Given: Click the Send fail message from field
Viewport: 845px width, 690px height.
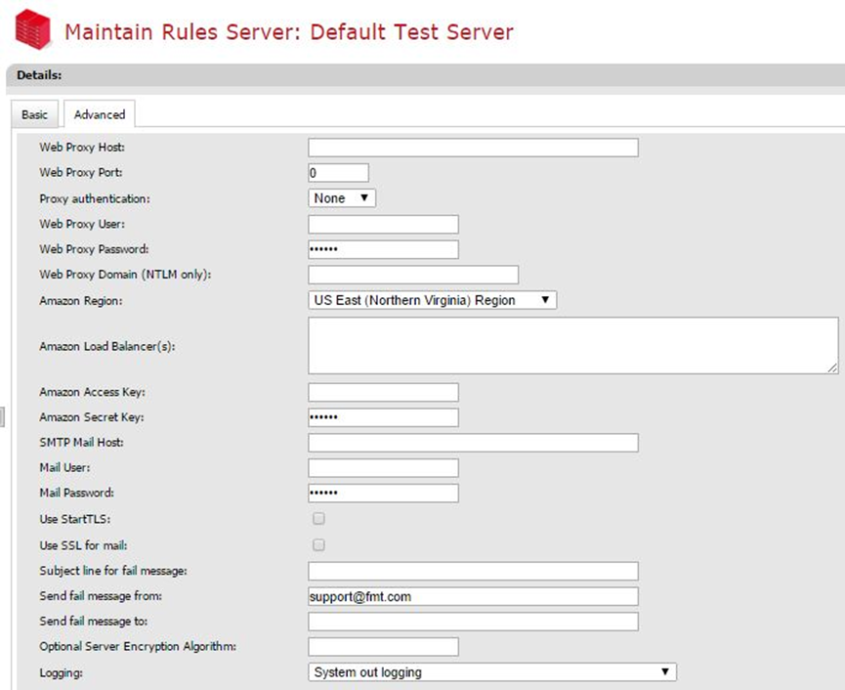Looking at the screenshot, I should (x=473, y=596).
